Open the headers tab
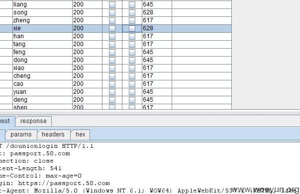The image size is (300, 194). (x=53, y=134)
